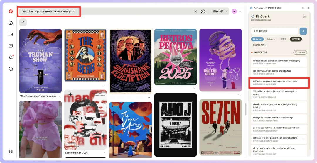Viewport: 317px width, 163px height.
Task: Close the PinSpark side panel
Action: click(x=308, y=8)
